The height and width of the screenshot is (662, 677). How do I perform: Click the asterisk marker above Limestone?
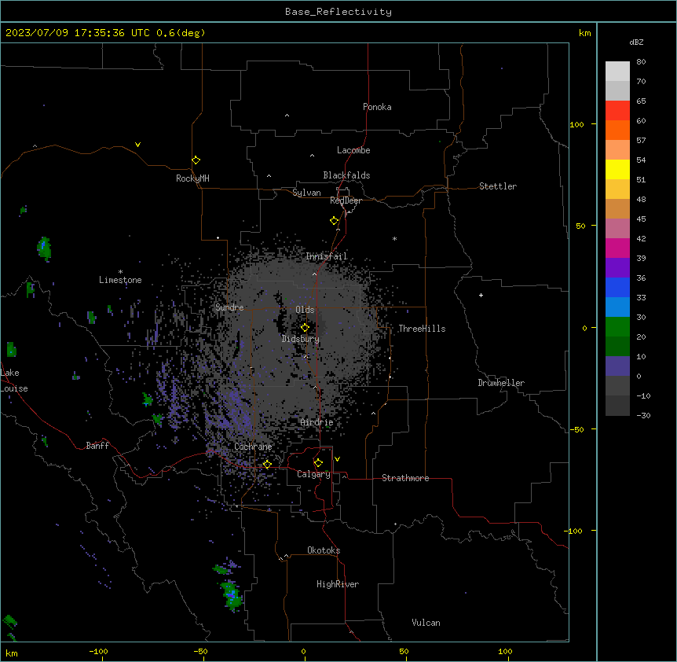click(x=120, y=272)
